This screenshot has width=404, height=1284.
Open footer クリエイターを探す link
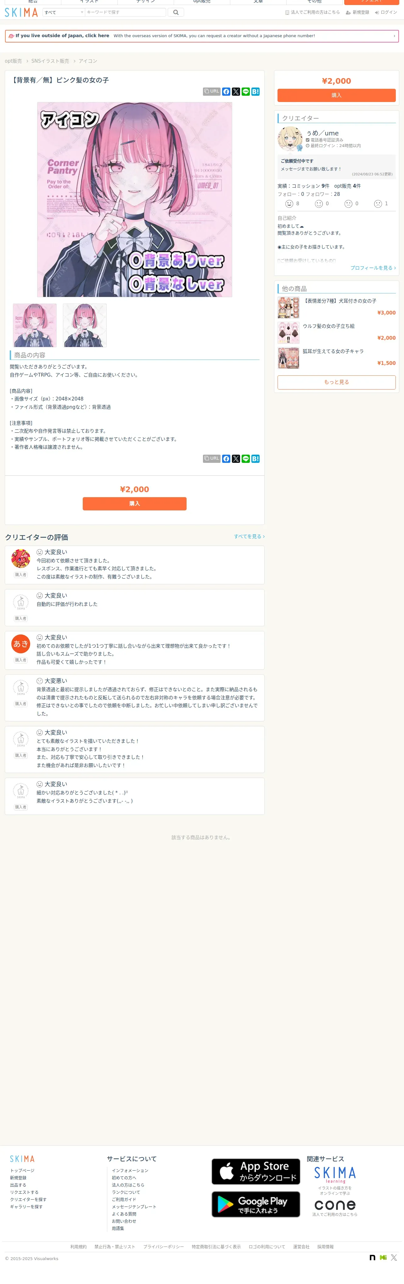[28, 1199]
